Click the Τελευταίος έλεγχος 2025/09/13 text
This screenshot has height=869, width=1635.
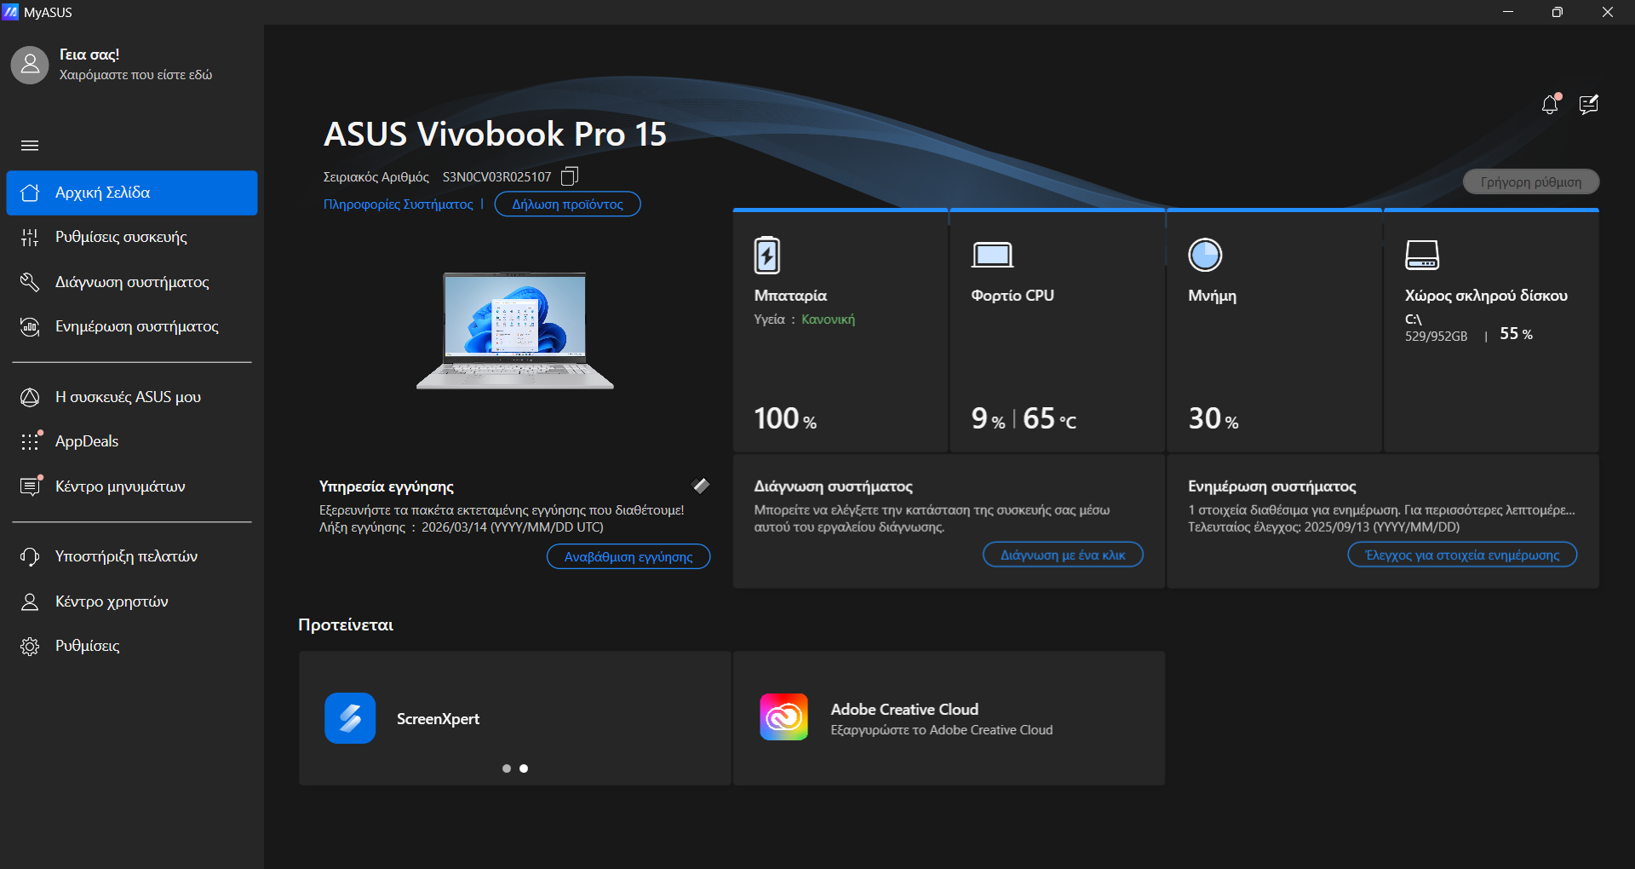coord(1323,527)
